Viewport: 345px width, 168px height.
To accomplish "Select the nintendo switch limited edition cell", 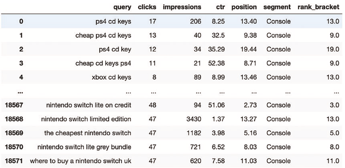I will (x=86, y=119).
